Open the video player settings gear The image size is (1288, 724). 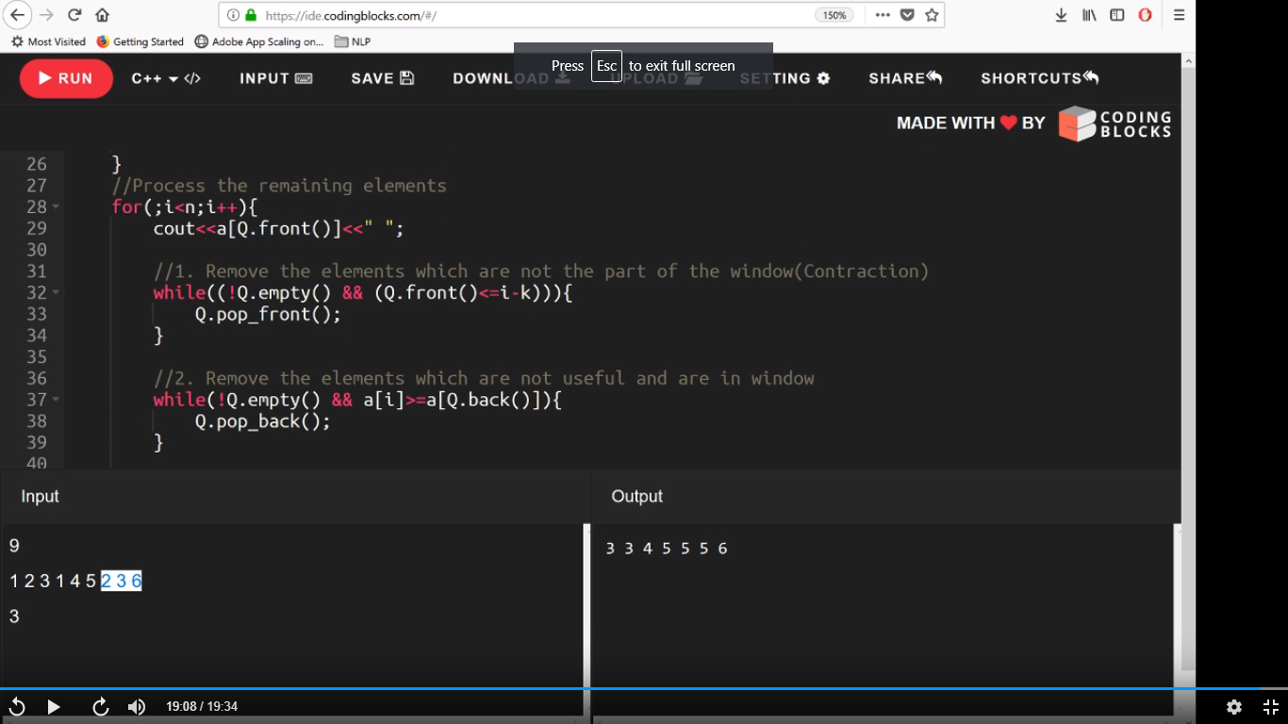point(1234,707)
